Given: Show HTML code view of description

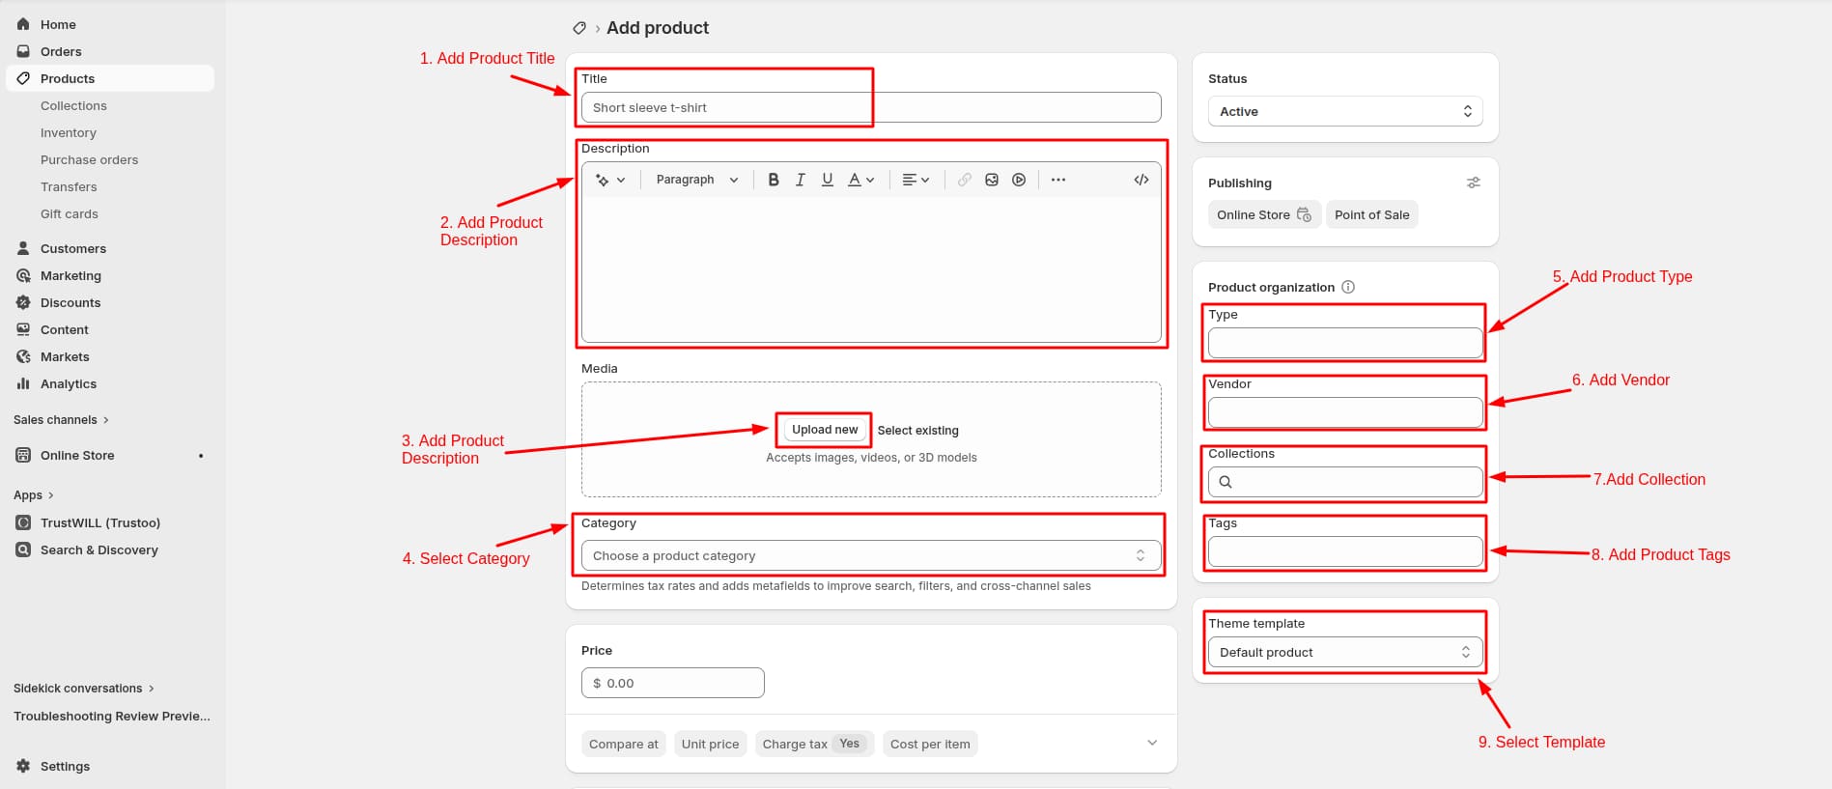Looking at the screenshot, I should click(1141, 180).
